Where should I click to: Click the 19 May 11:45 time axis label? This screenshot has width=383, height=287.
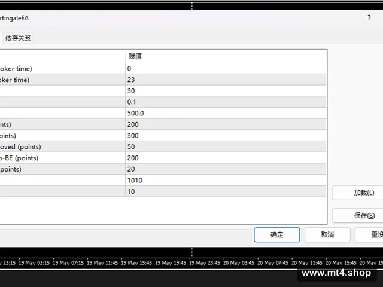point(102,263)
